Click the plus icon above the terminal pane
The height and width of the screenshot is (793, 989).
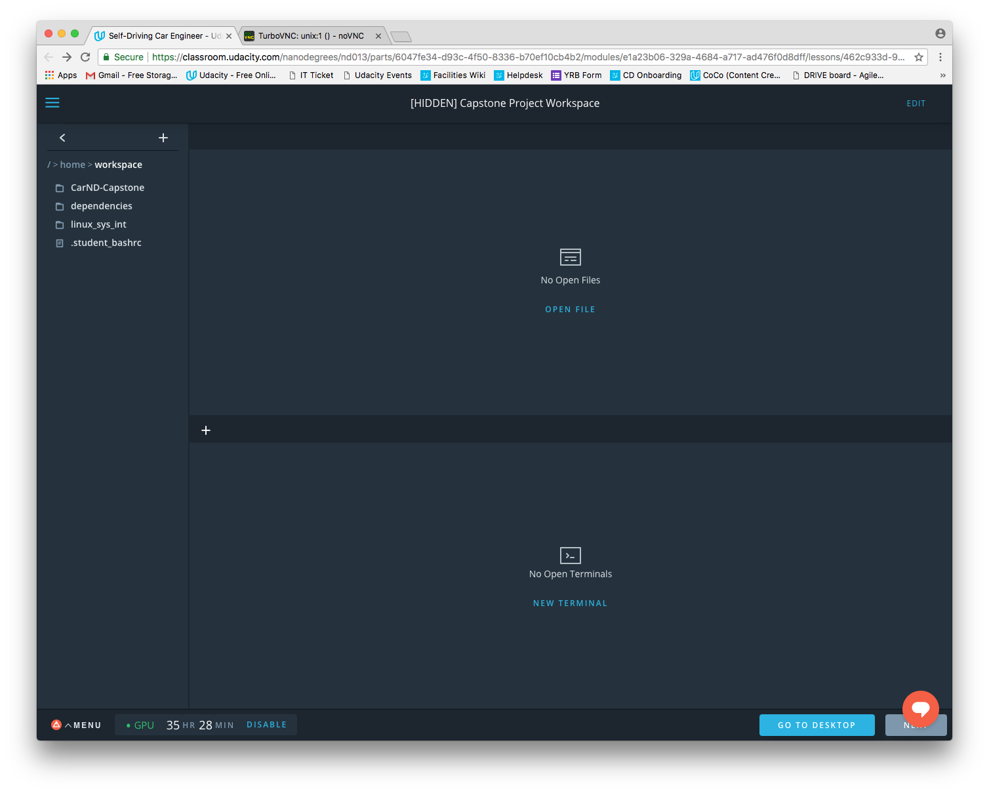pyautogui.click(x=205, y=430)
